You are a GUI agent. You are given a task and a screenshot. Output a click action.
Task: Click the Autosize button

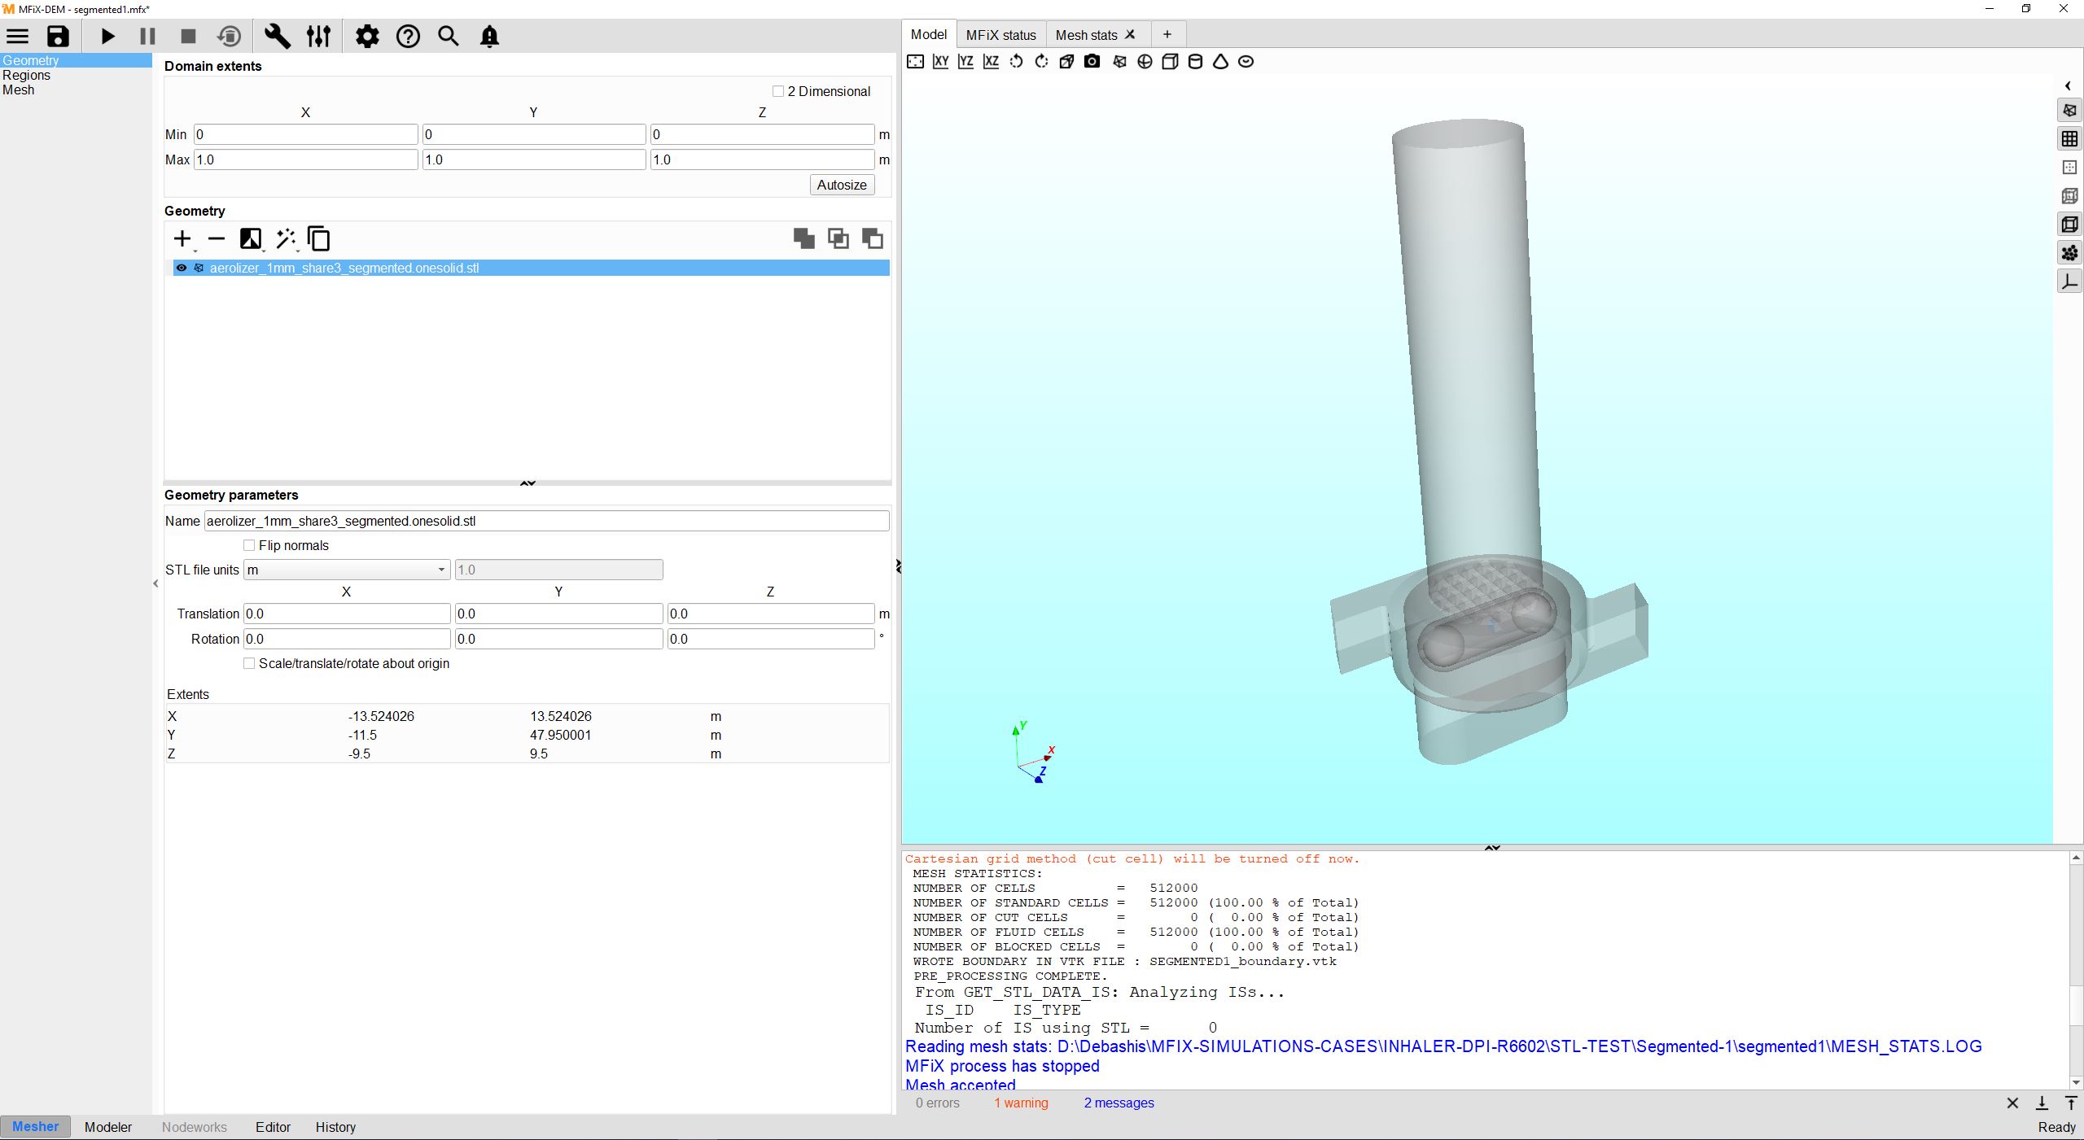tap(842, 185)
